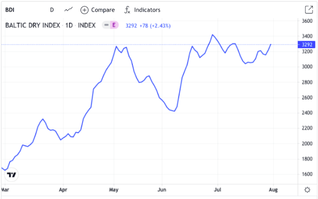Toggle the minus market status badge
Screen dimensions: 318x199
[106, 25]
